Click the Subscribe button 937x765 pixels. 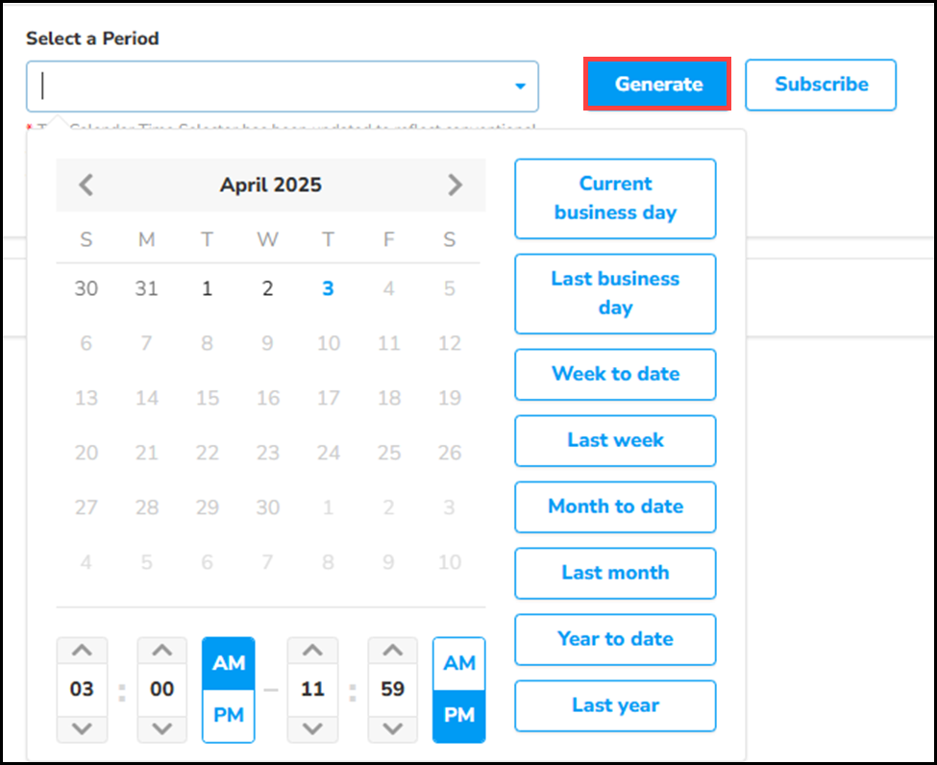(x=821, y=85)
